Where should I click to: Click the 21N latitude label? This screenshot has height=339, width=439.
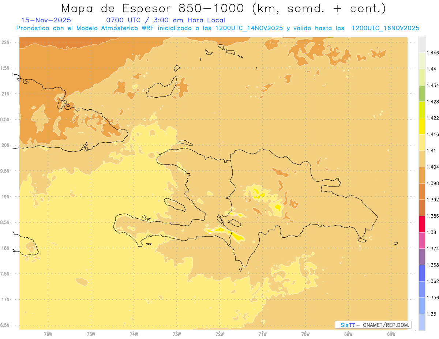[6, 94]
